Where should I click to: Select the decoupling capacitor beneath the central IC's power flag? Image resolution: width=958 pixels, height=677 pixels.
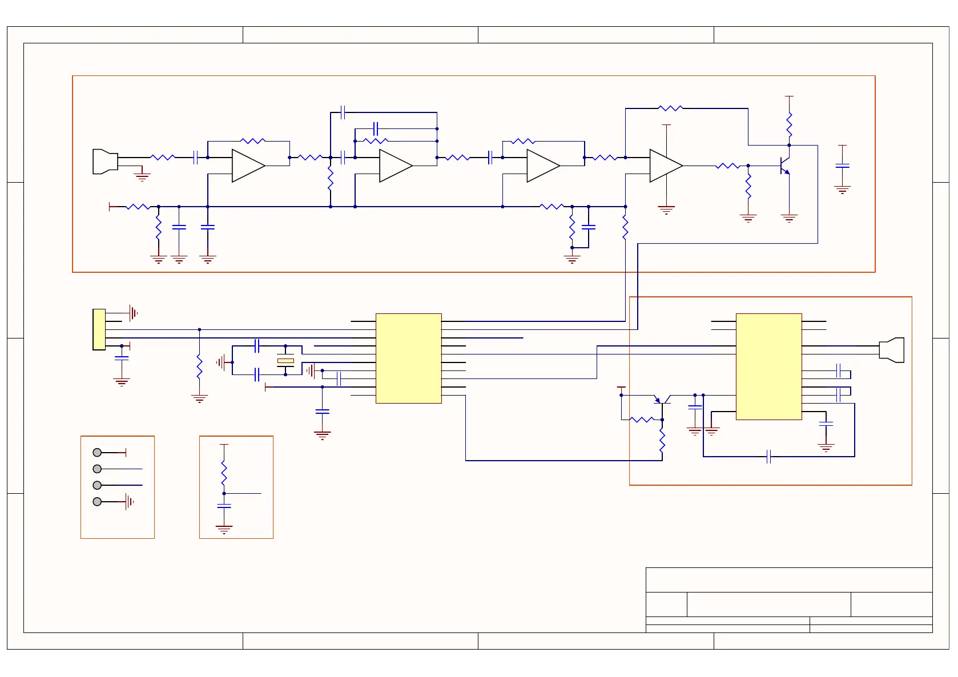[323, 411]
